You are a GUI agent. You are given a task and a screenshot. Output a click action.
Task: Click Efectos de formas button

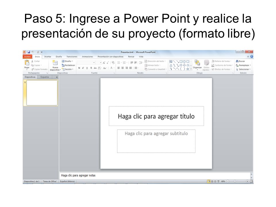coord(222,69)
